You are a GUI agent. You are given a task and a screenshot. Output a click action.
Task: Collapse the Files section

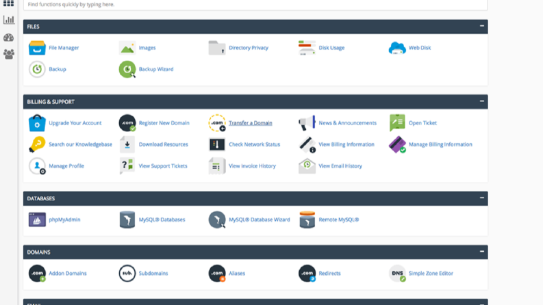[481, 26]
